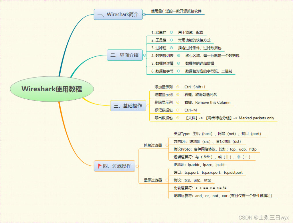Click the 比较运算符 line
The width and height of the screenshot is (293, 223).
coord(200,188)
